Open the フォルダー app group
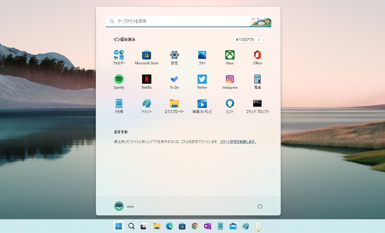Viewport: 385px width, 233px height. click(x=119, y=57)
